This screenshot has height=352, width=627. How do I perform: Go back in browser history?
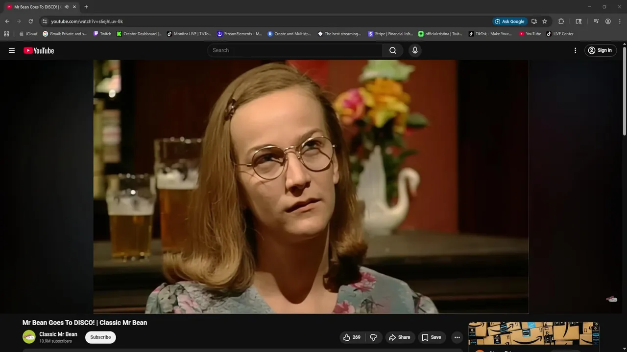(x=7, y=22)
